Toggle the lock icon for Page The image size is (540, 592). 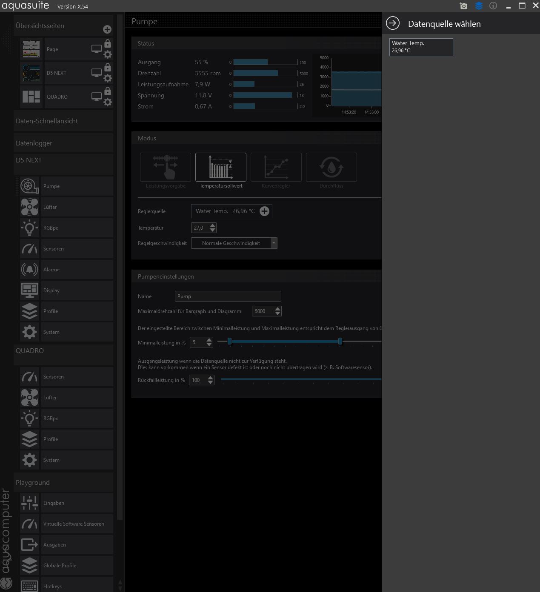click(108, 43)
